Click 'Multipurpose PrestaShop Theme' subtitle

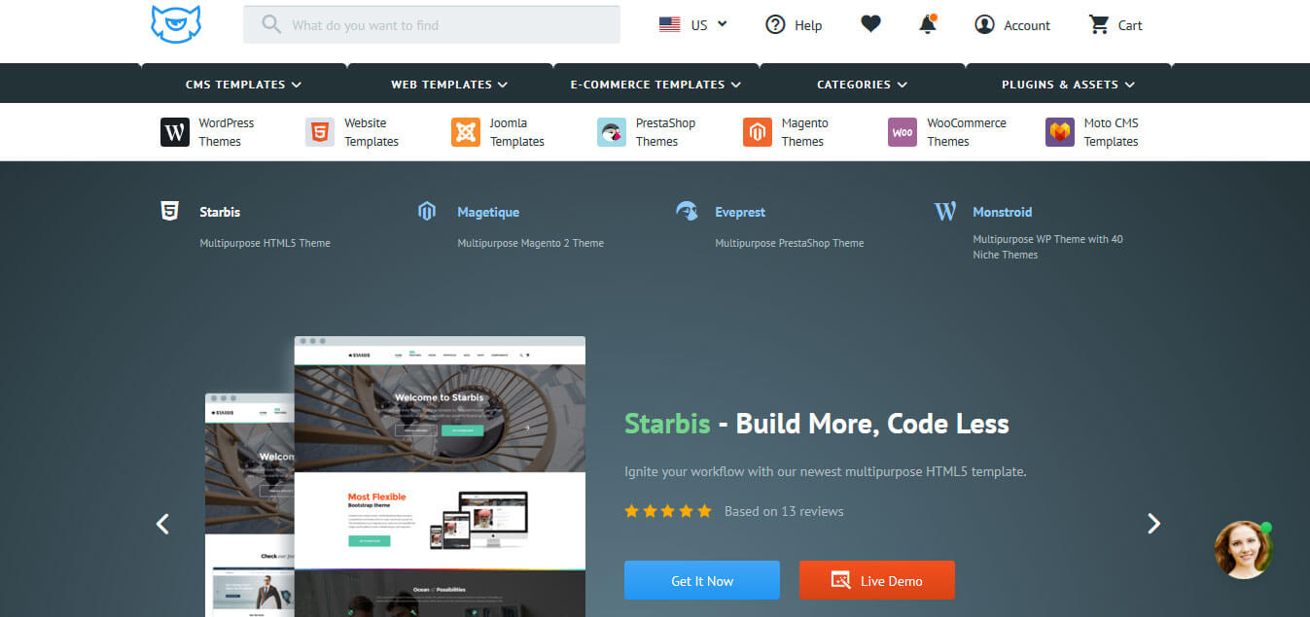(790, 243)
